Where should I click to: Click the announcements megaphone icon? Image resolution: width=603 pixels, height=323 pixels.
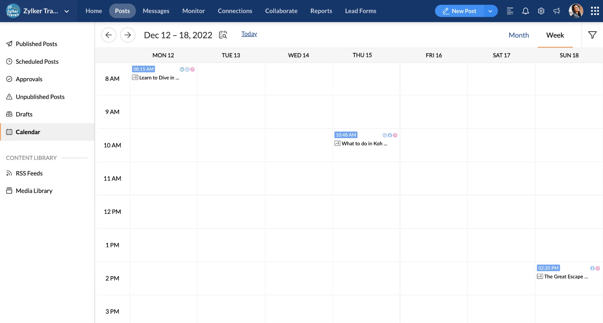click(556, 11)
